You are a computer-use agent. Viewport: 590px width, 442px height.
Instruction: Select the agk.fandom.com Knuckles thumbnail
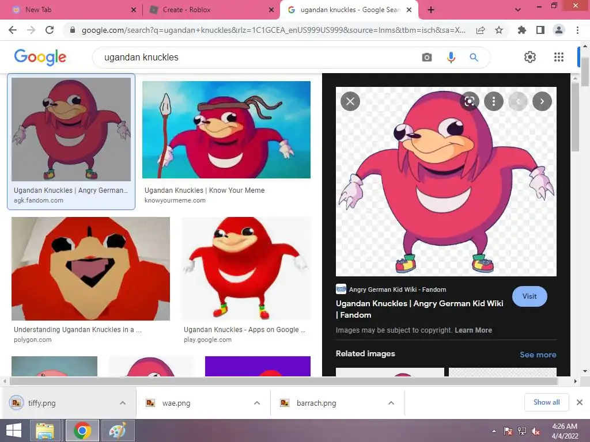pos(71,129)
